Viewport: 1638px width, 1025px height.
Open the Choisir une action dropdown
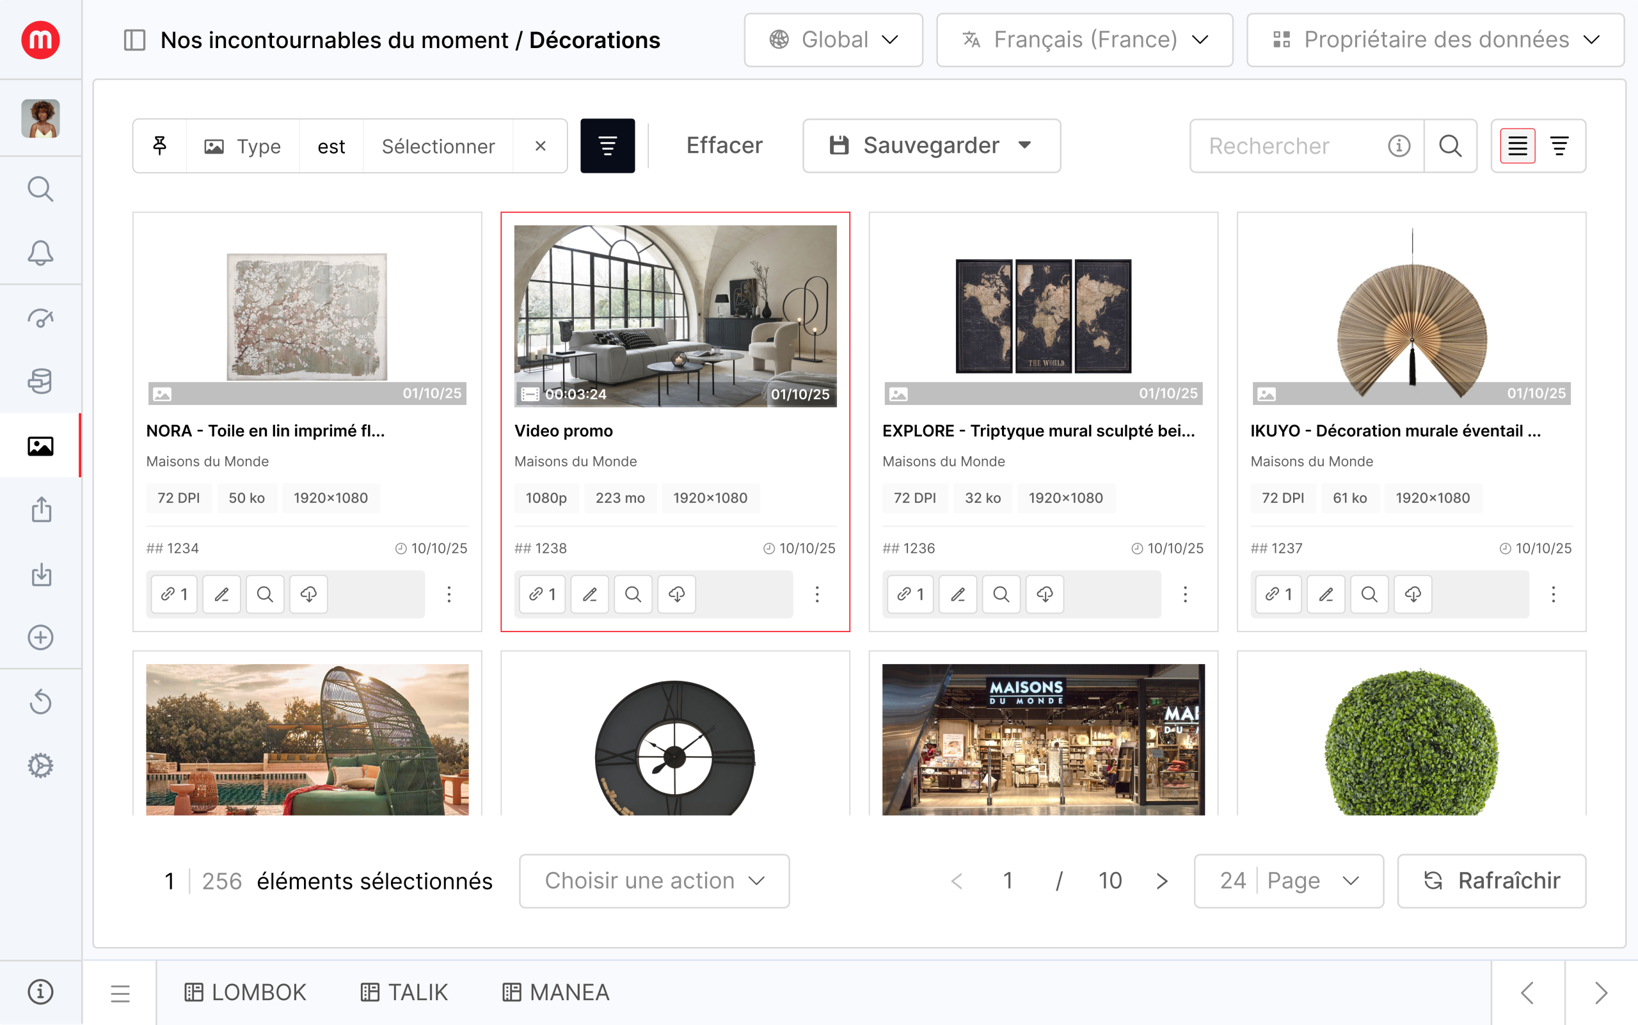655,880
